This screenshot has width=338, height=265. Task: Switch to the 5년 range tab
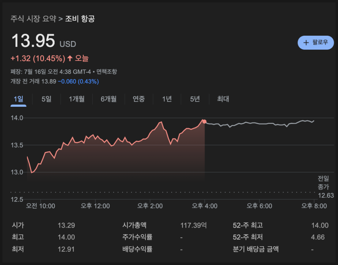[x=195, y=99]
